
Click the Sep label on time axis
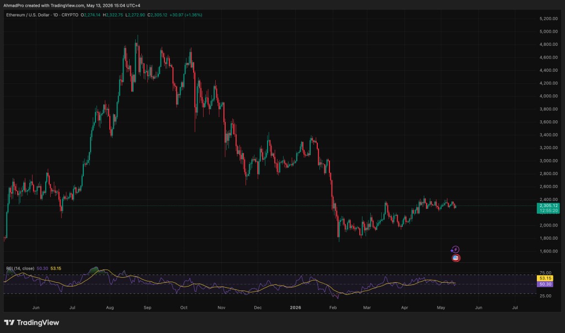click(x=147, y=308)
